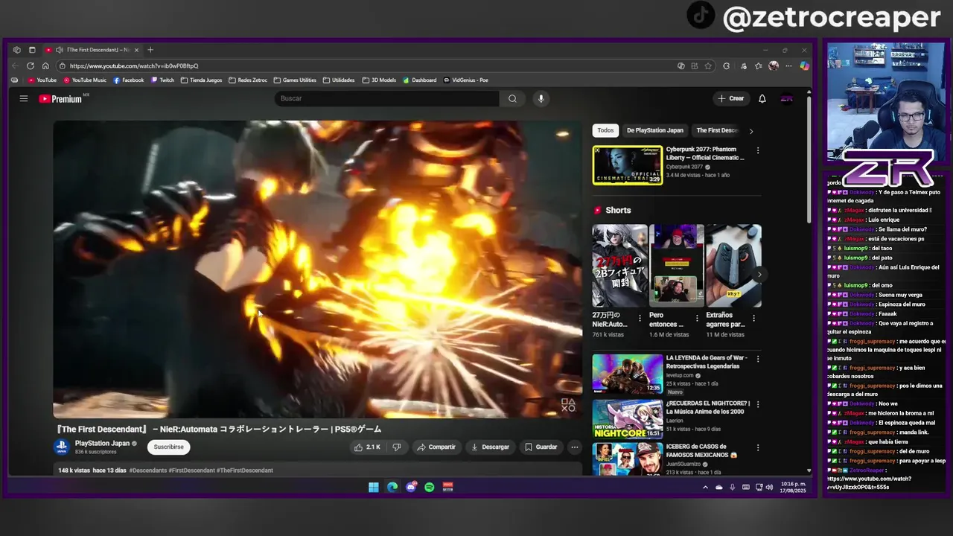Open the 2B figure Short thumbnail
953x536 pixels.
point(619,266)
